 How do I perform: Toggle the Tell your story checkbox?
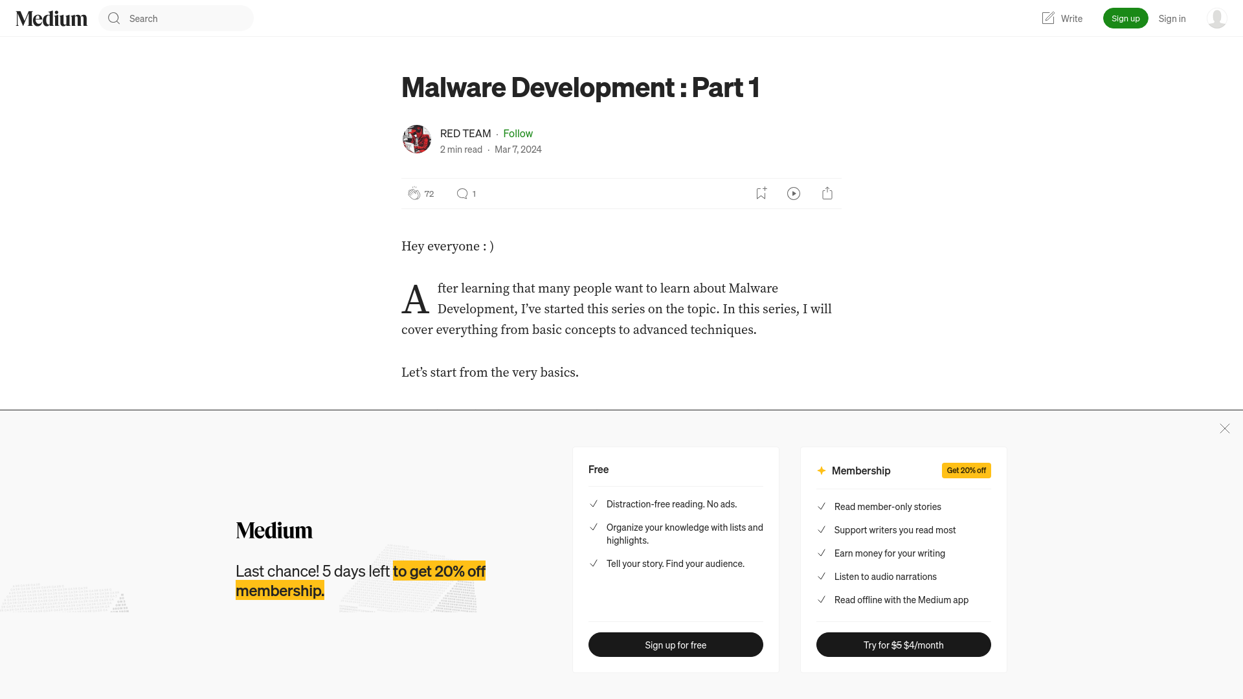tap(593, 563)
